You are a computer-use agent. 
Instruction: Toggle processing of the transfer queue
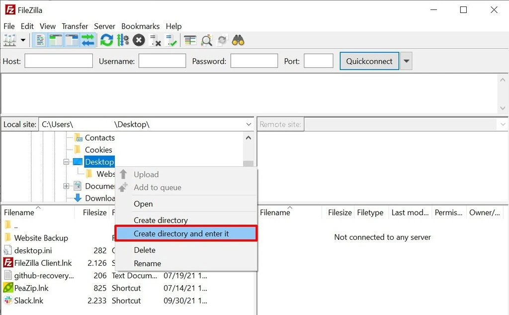(x=123, y=40)
